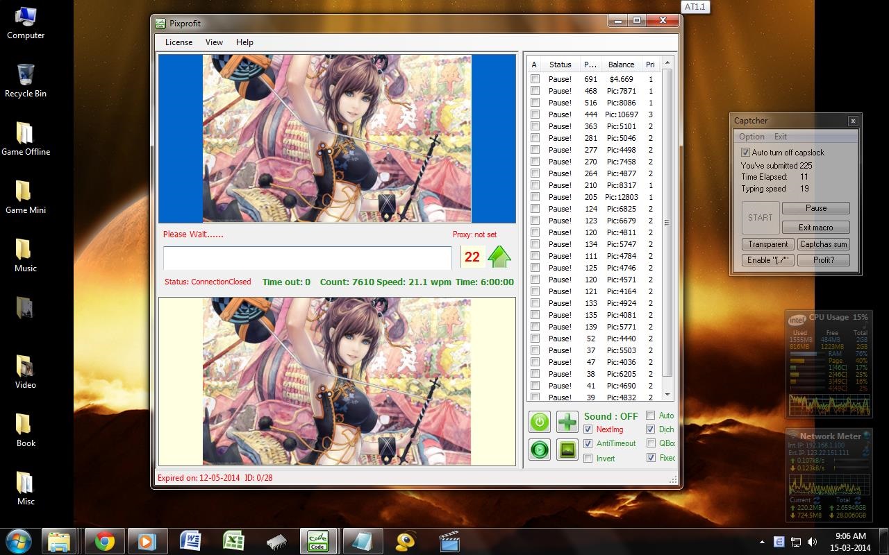Open the media player taskbar icon
Screen dimensions: 889x555
pos(147,541)
